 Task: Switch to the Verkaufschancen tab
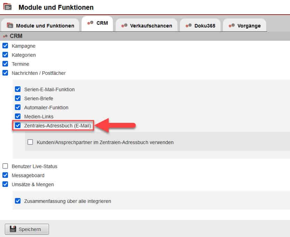[147, 26]
